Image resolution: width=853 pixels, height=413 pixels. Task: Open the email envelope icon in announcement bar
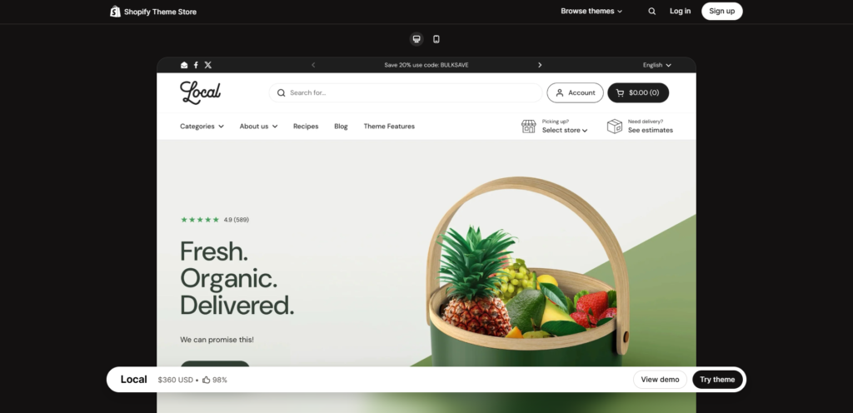coord(184,65)
